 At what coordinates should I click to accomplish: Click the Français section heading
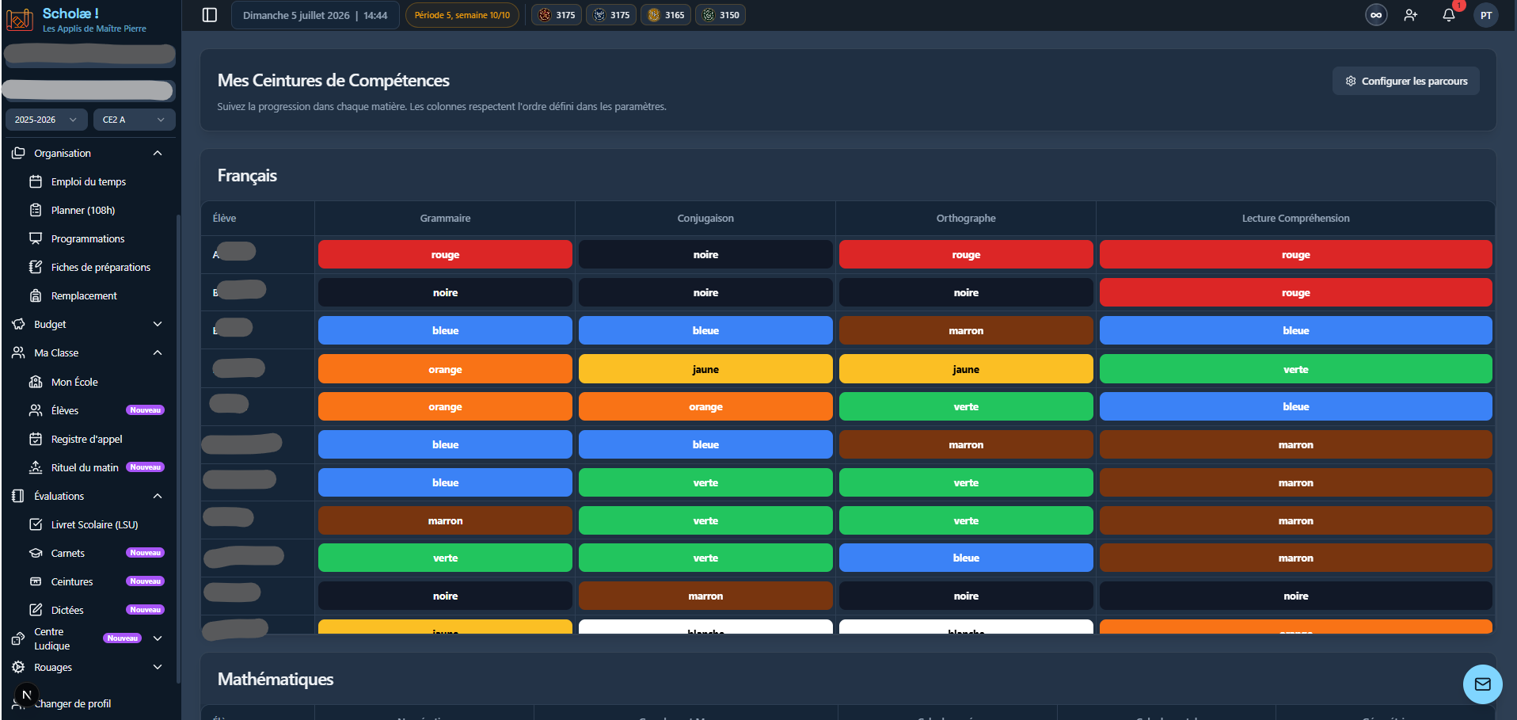pyautogui.click(x=247, y=176)
